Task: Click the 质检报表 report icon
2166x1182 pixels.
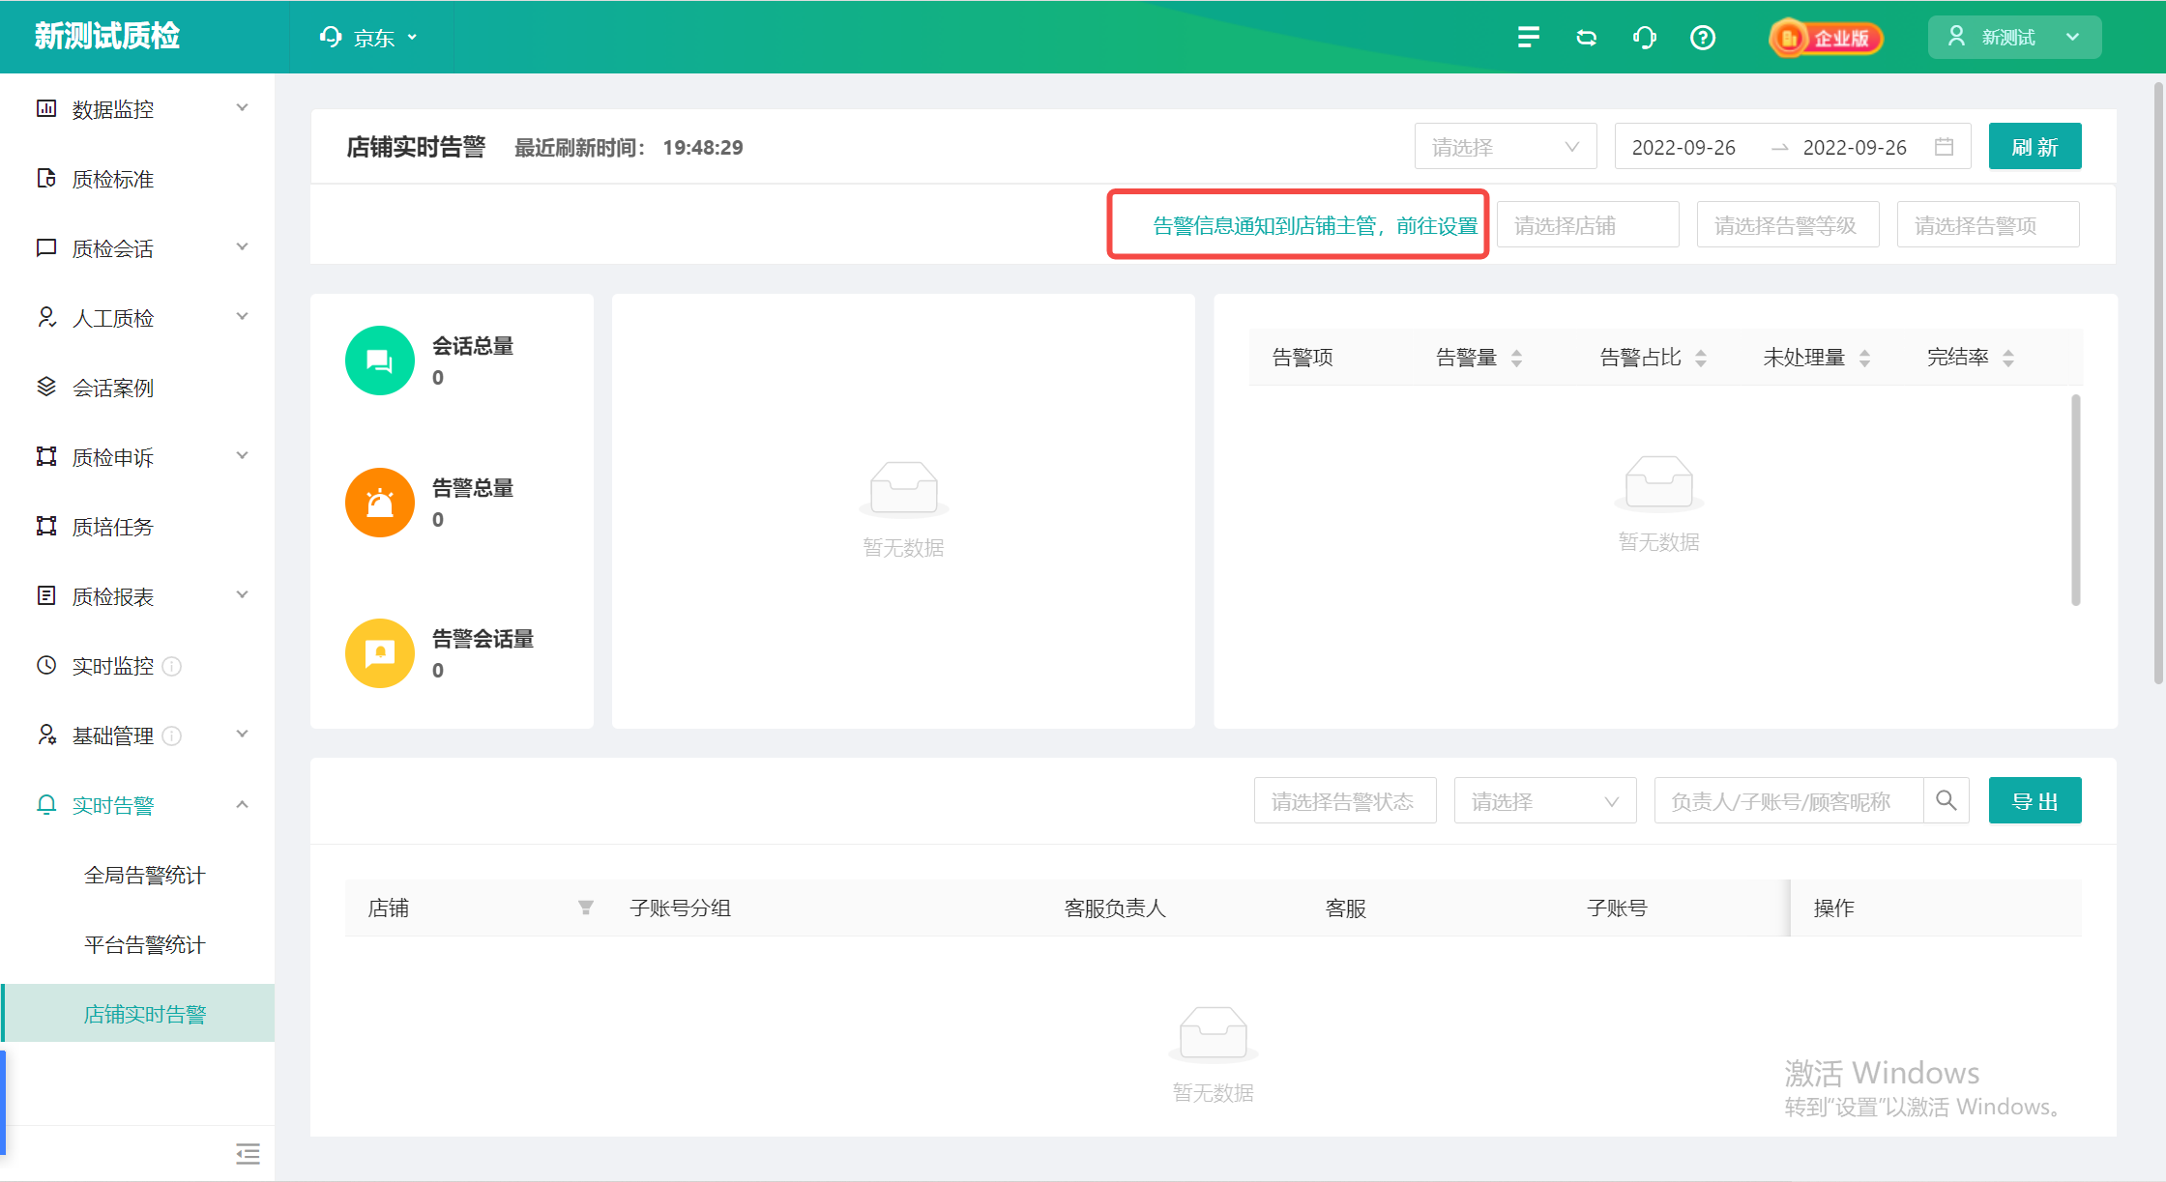Action: (x=46, y=595)
